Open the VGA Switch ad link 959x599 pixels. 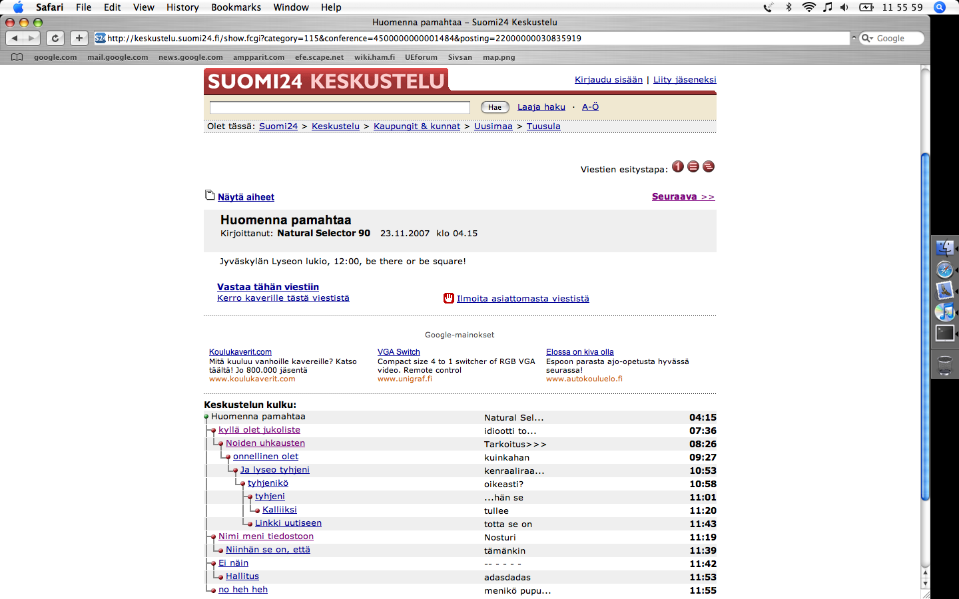pos(399,352)
